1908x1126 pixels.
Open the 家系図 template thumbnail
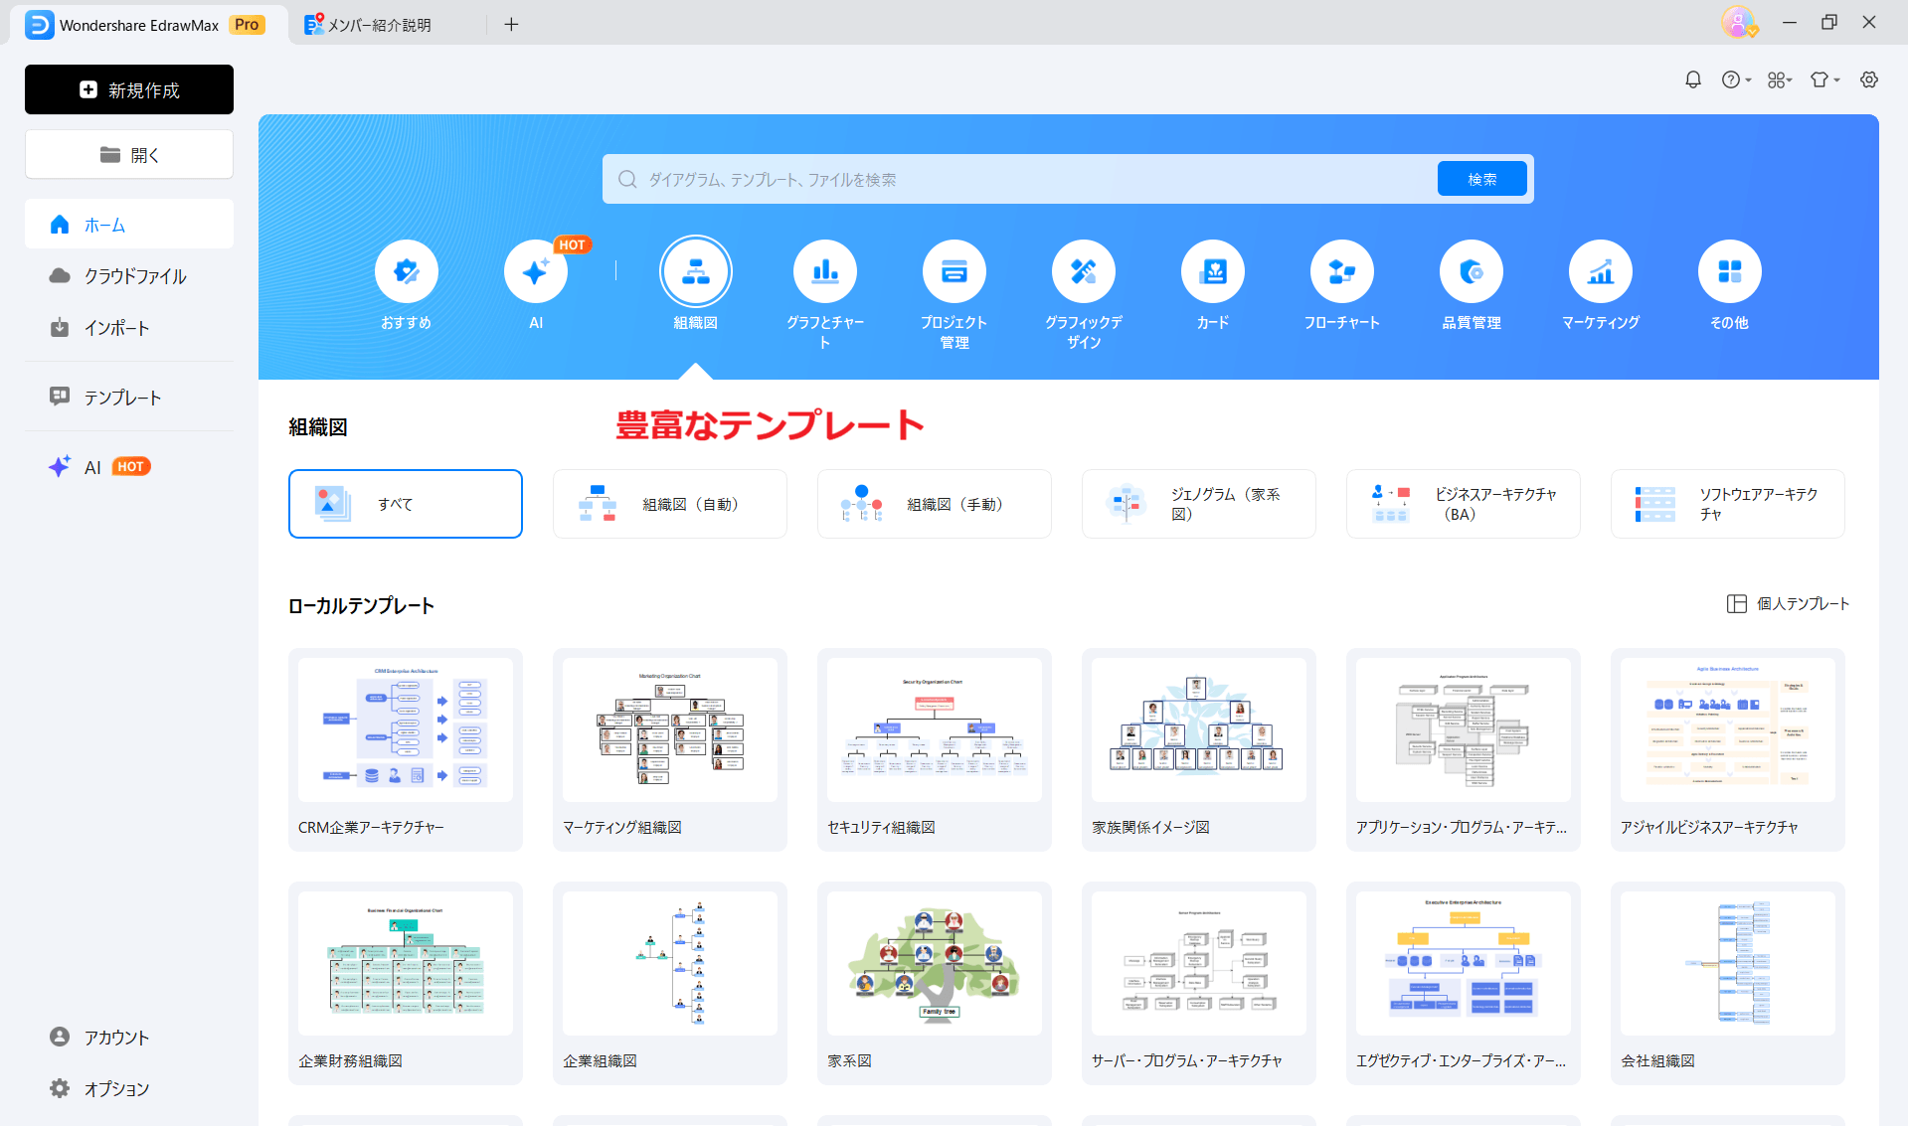(x=934, y=962)
